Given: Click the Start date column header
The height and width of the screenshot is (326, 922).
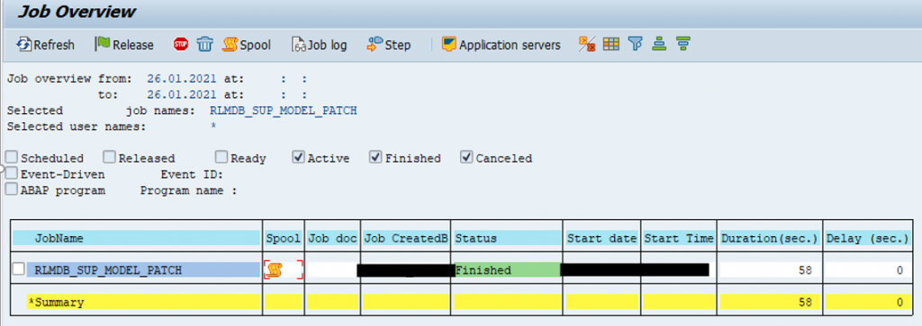Looking at the screenshot, I should coord(602,238).
